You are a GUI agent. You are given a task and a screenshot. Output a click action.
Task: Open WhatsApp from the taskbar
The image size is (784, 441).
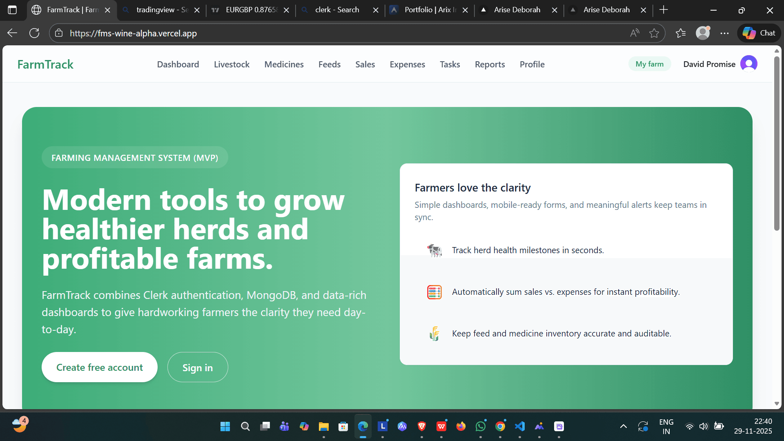pyautogui.click(x=481, y=426)
